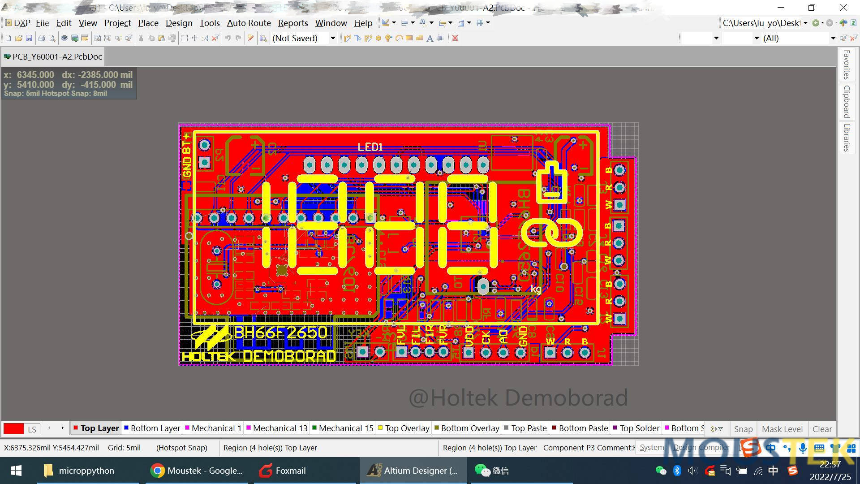Select the area selection rectangle tool
Viewport: 860px width, 484px height.
tap(184, 38)
